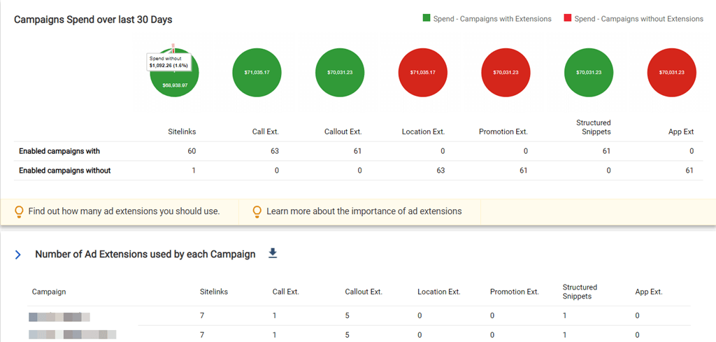The height and width of the screenshot is (342, 716).
Task: Select the green pie chart above Call Ext.
Action: [256, 72]
